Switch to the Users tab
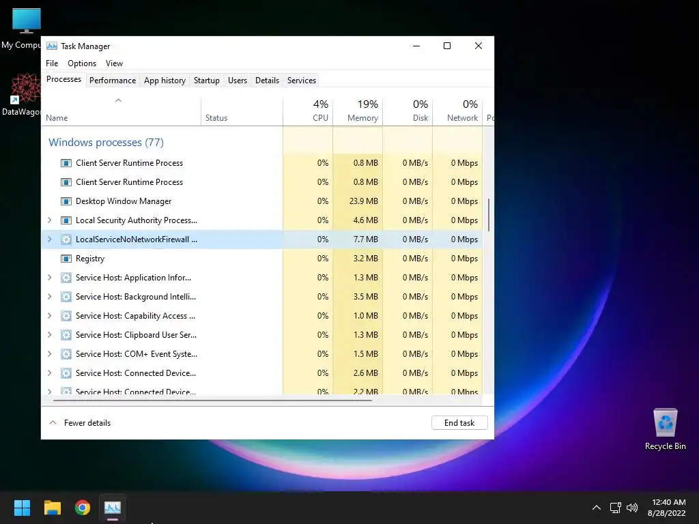The width and height of the screenshot is (699, 524). point(237,81)
